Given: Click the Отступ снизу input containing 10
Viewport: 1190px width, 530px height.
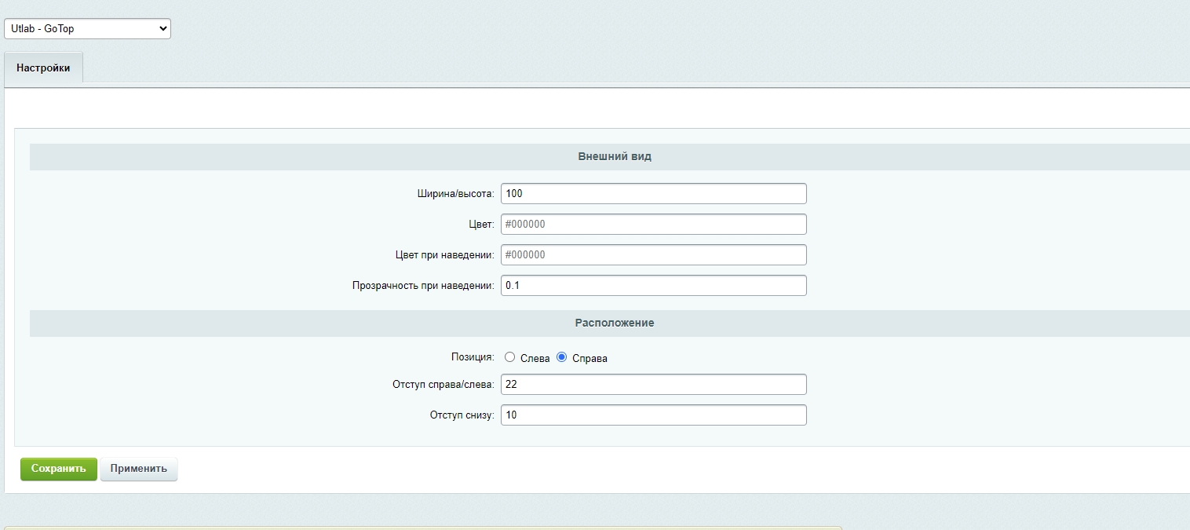Looking at the screenshot, I should point(653,415).
